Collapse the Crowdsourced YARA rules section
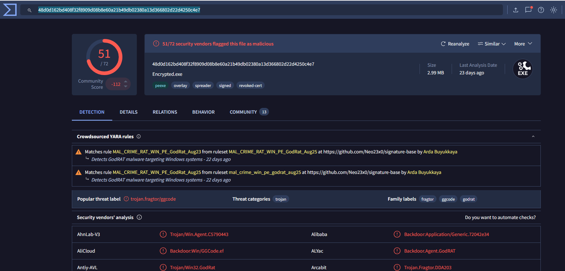 coord(533,136)
